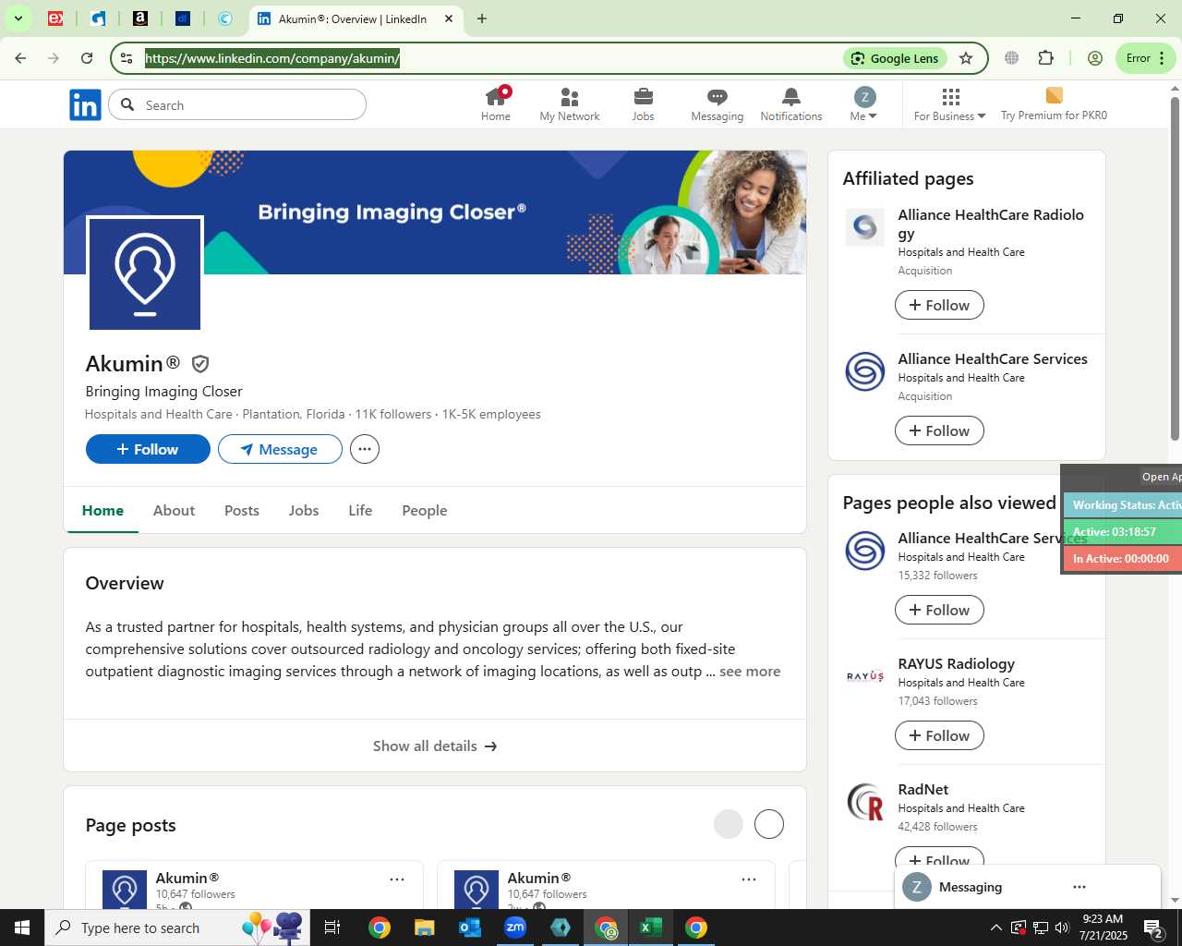Open RadNet page link
The height and width of the screenshot is (946, 1182).
923,789
